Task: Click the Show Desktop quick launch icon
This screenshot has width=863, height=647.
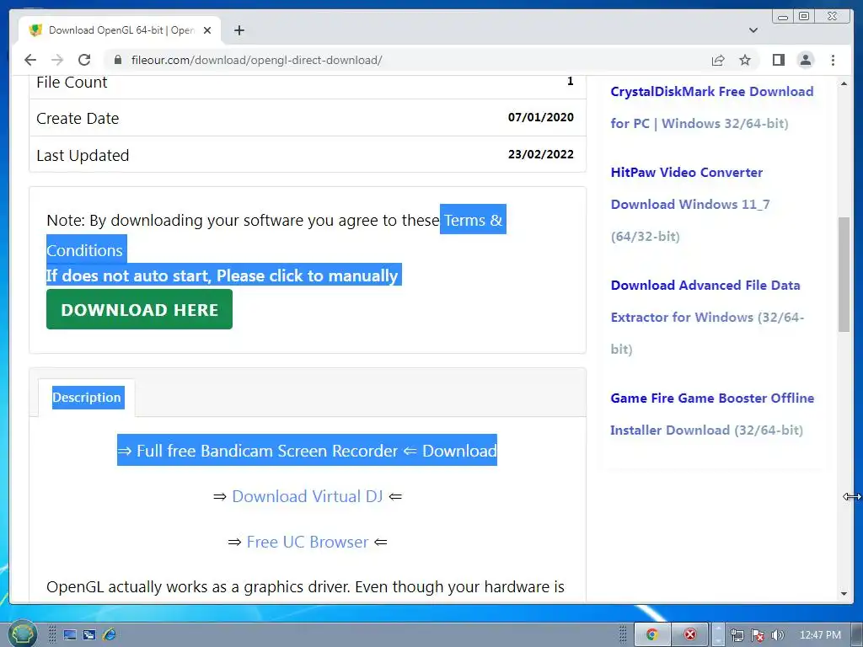Action: pyautogui.click(x=70, y=635)
